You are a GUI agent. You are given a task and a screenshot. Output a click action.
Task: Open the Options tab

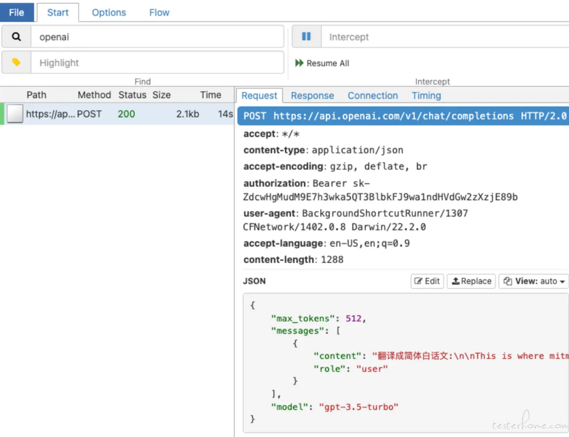tap(109, 12)
